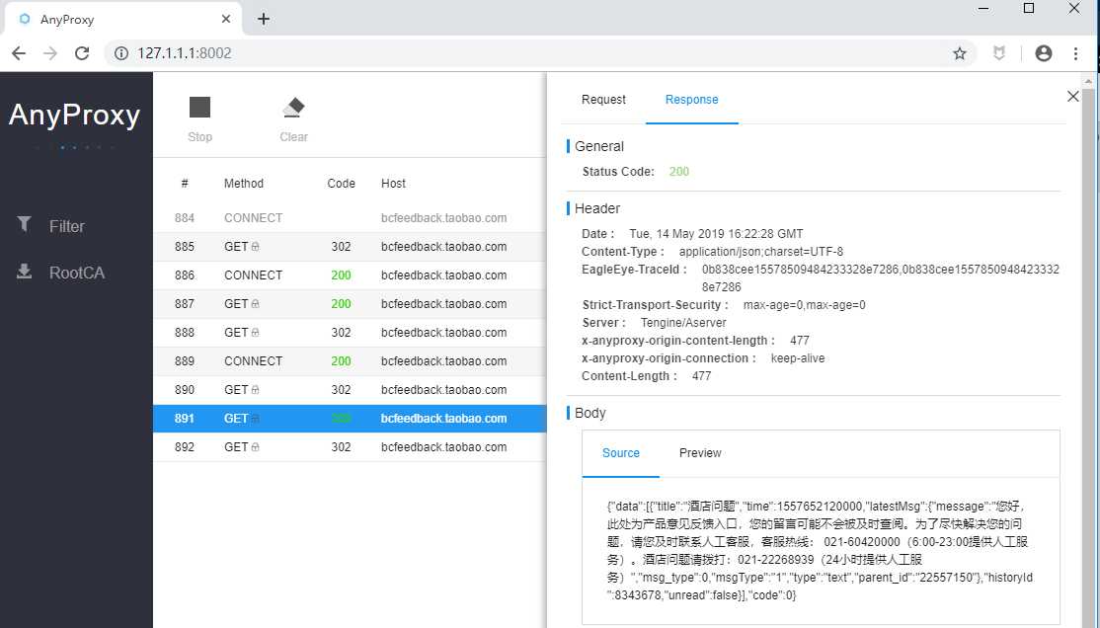Click the lock icon on row 885
Image resolution: width=1100 pixels, height=628 pixels.
[x=255, y=246]
